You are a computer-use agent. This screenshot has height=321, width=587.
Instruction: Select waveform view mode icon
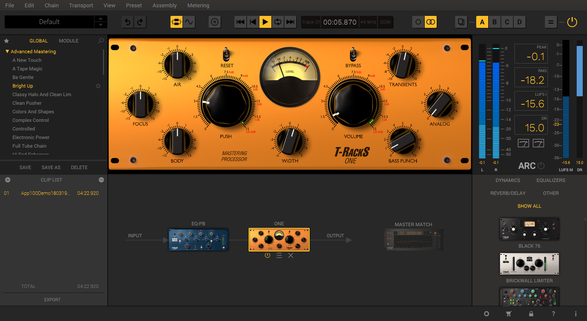[189, 22]
